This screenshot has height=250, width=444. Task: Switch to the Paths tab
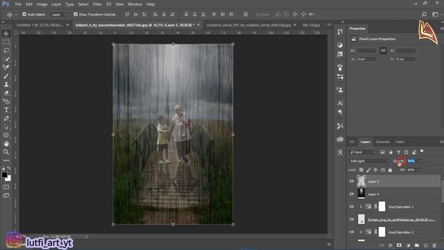[400, 142]
